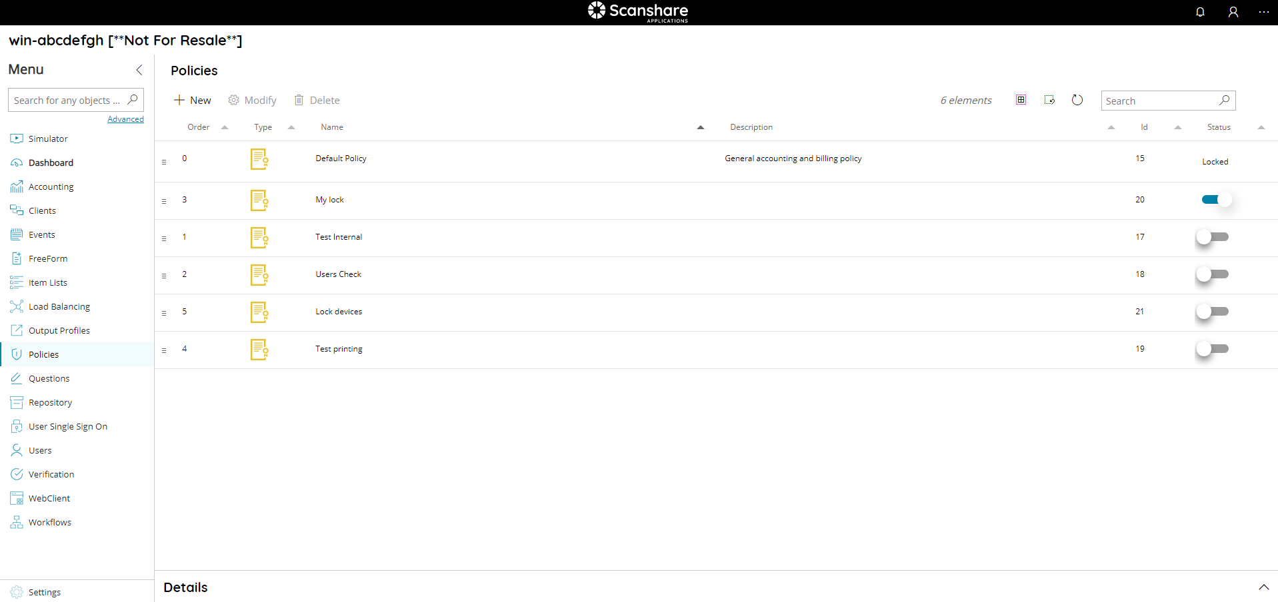Open the Advanced search link
This screenshot has width=1278, height=602.
[x=125, y=119]
